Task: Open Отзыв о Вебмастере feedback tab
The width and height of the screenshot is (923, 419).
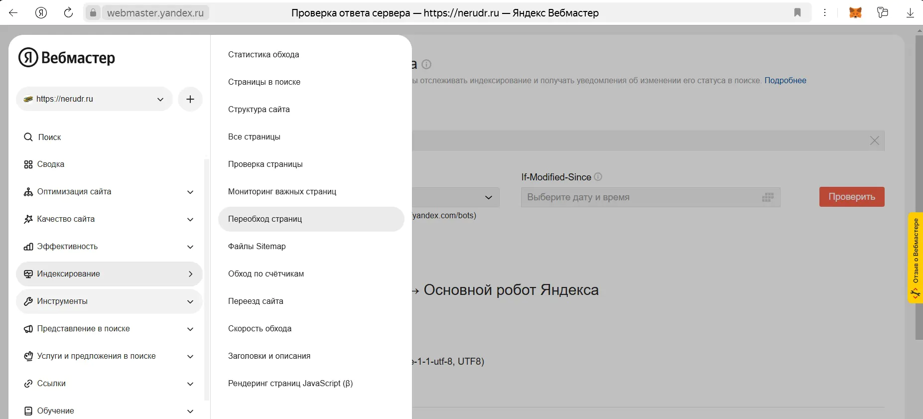Action: pos(916,258)
